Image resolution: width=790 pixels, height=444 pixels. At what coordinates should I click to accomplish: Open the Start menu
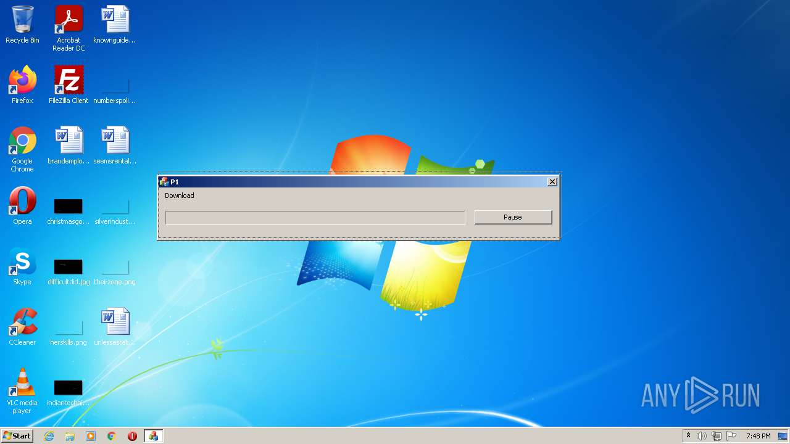click(x=17, y=435)
